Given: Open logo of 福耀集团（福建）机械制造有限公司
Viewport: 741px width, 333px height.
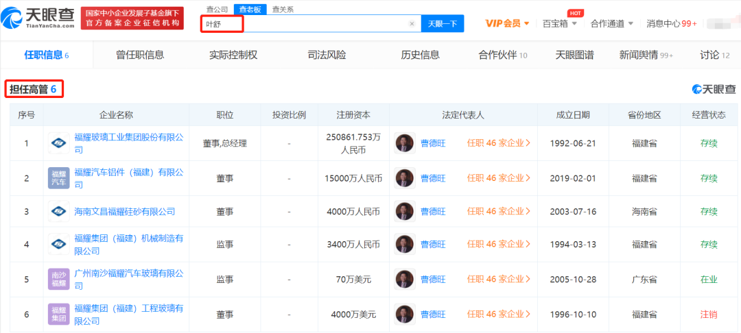Looking at the screenshot, I should 59,245.
